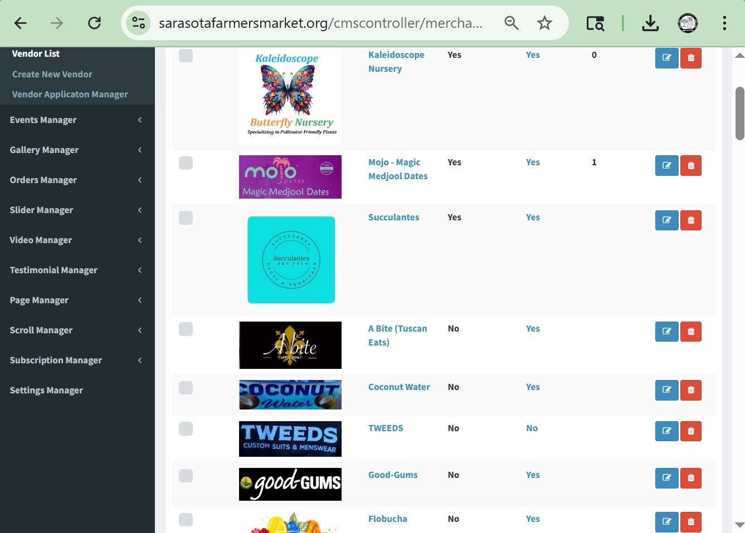
Task: Tick the Good-Gums row checkbox
Action: click(186, 476)
